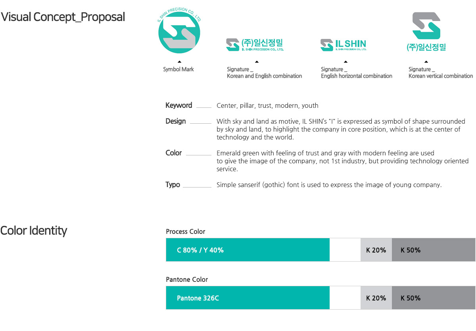Viewport: 476px width, 331px height.
Task: Select the Korean and English combination signature logo
Action: coord(255,45)
